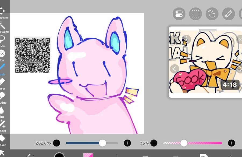The image size is (242, 157).
Task: Increase opacity with plus button
Action: click(x=232, y=143)
